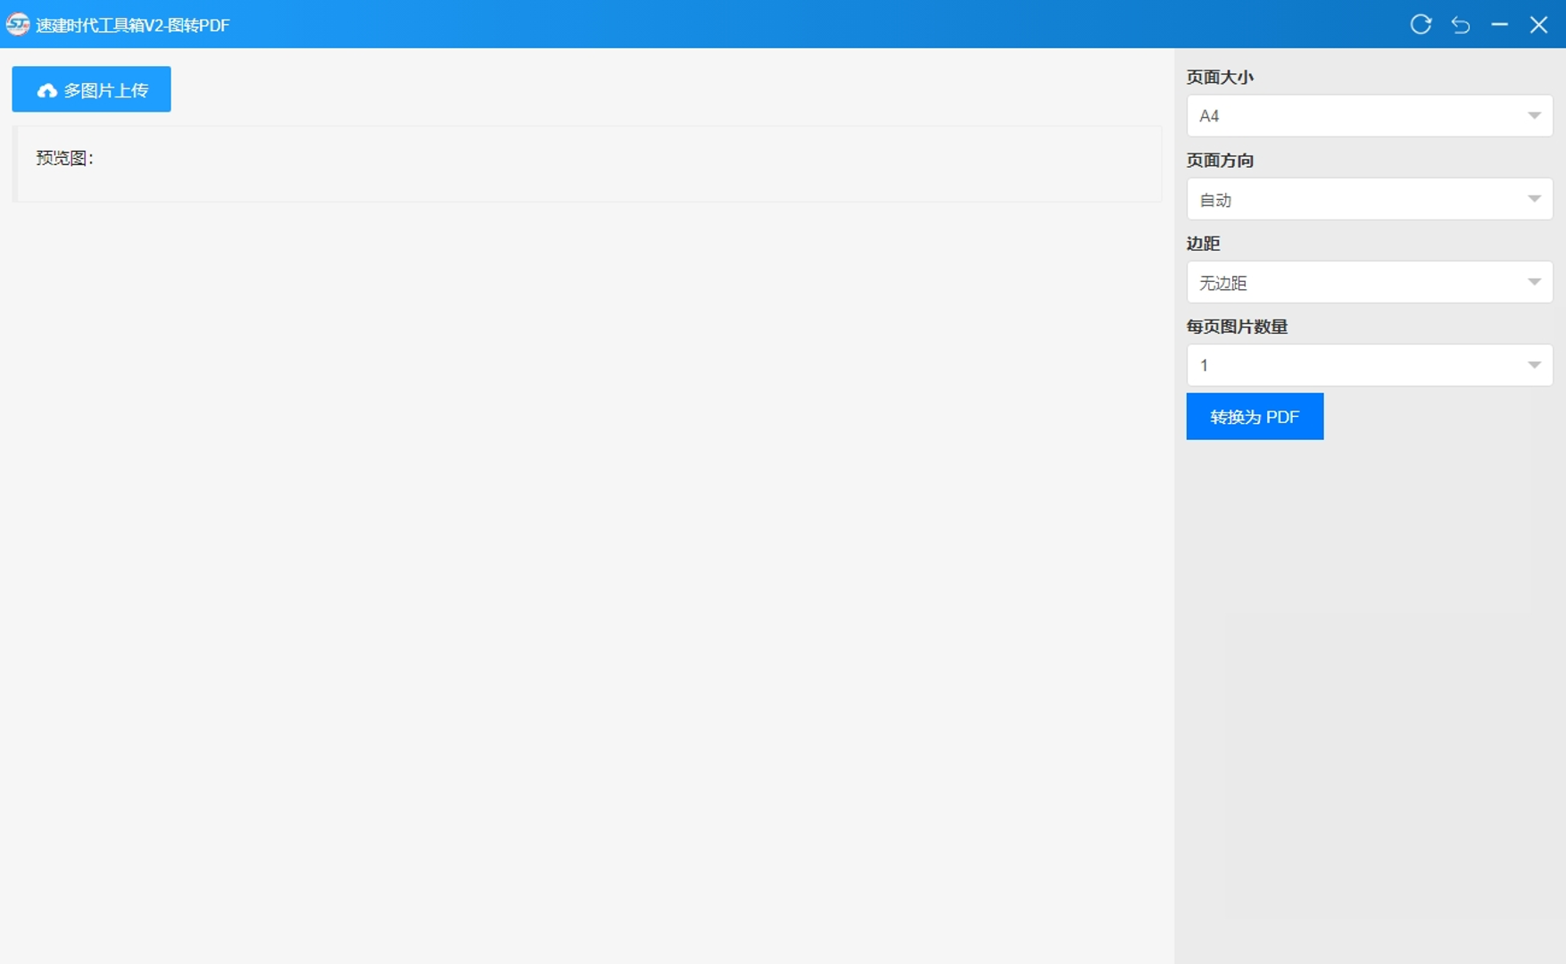Open the 边距 dropdown showing 无边距
Screen dimensions: 1566x964
pos(1356,282)
